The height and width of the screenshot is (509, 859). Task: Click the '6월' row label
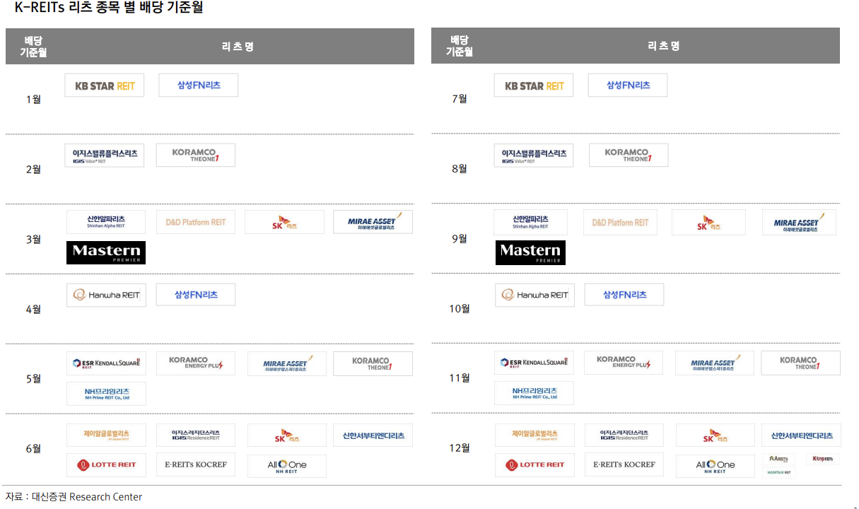point(33,449)
